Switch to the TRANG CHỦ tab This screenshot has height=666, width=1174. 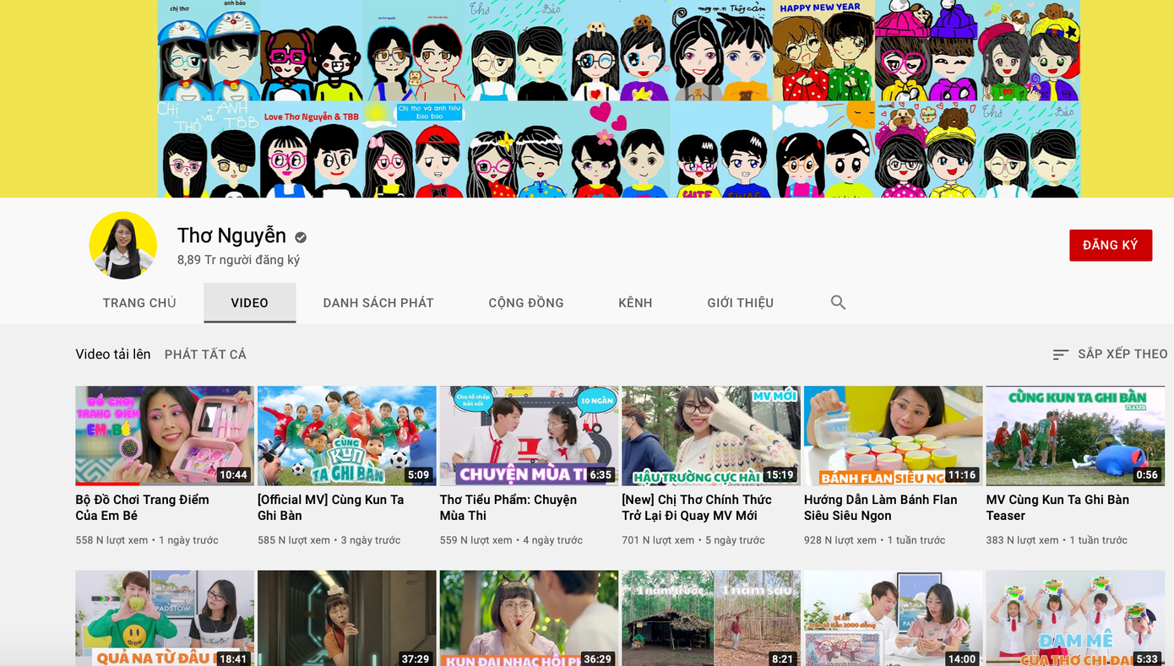pyautogui.click(x=138, y=301)
